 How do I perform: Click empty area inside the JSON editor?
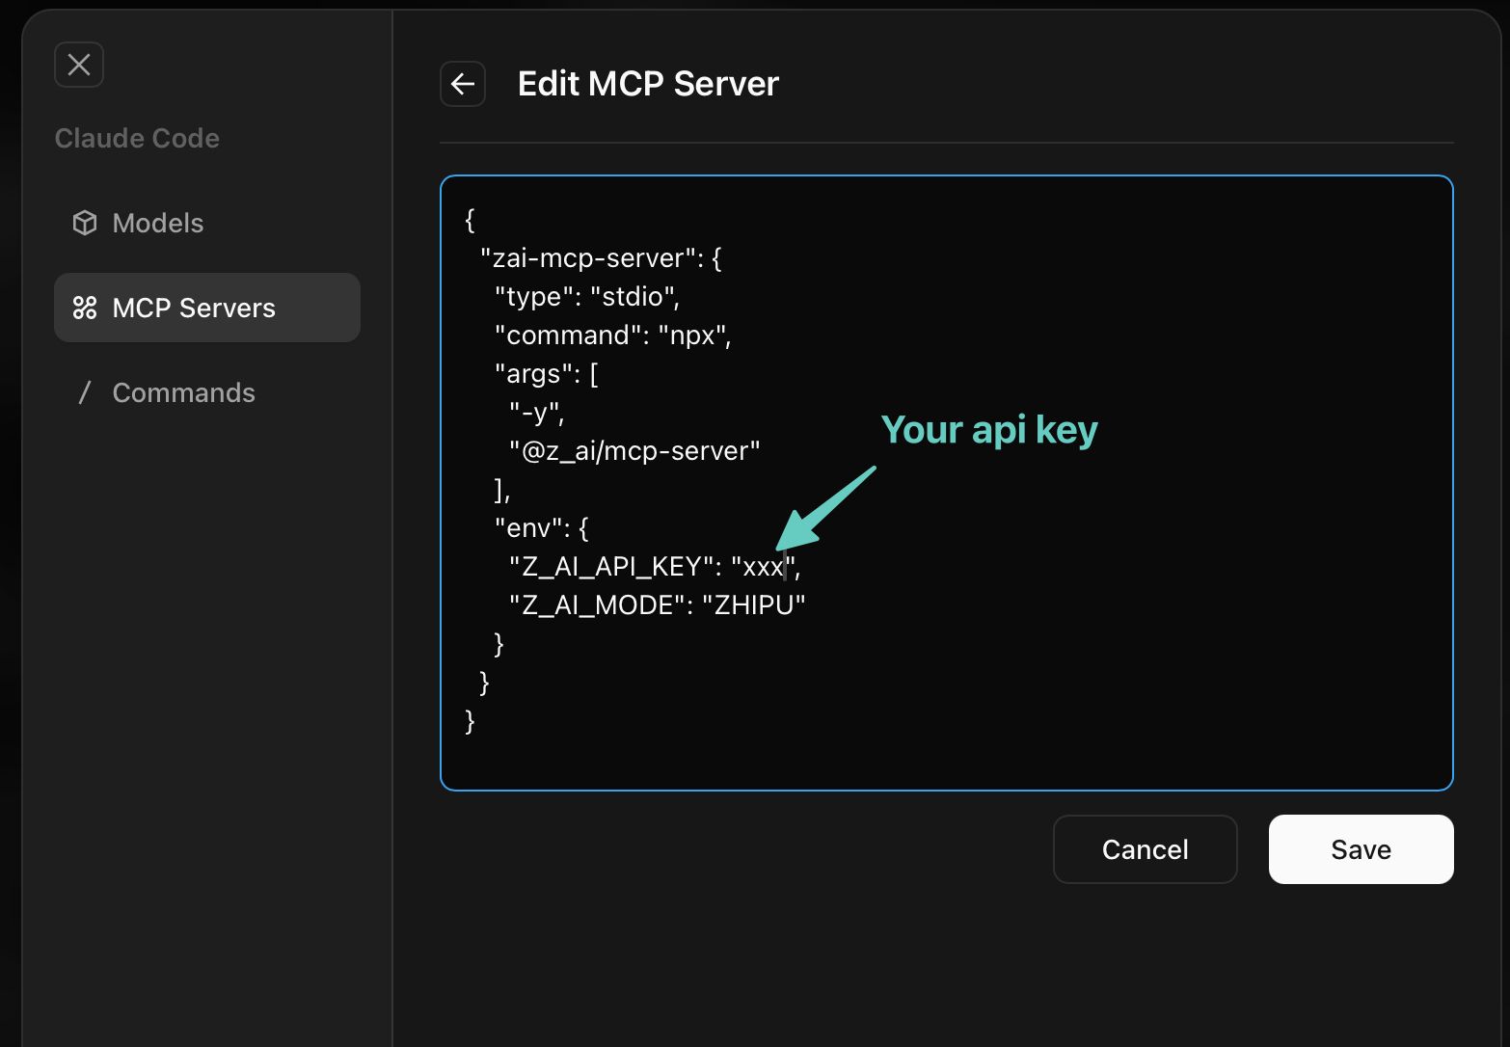point(1061,675)
